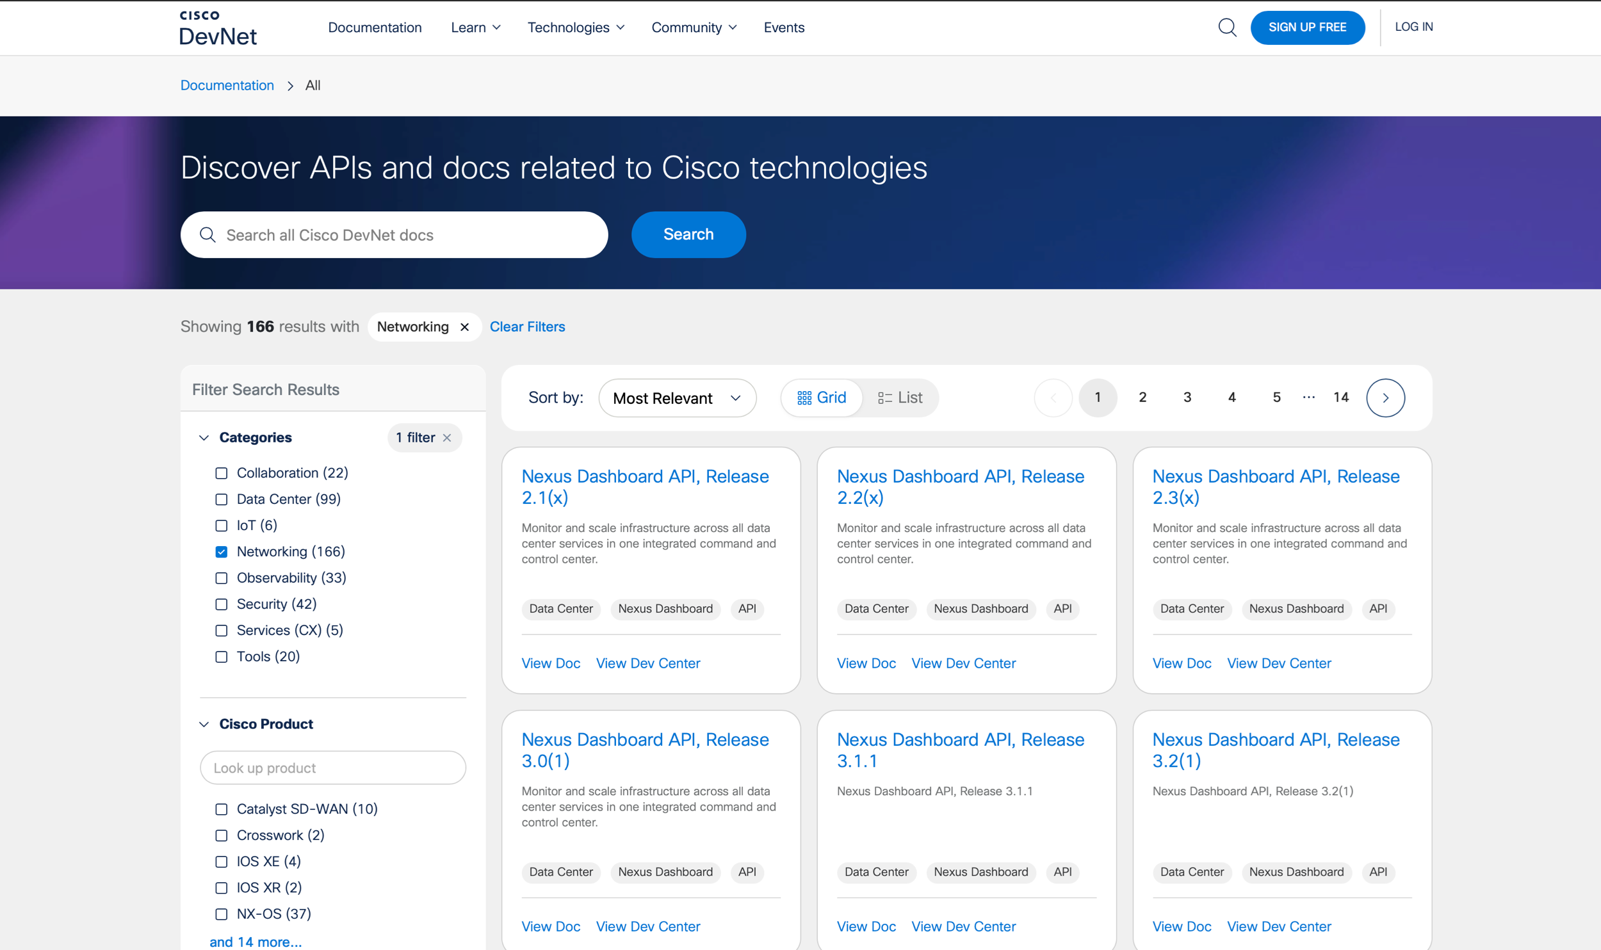Uncheck the Networking (166) checkbox

pyautogui.click(x=222, y=552)
